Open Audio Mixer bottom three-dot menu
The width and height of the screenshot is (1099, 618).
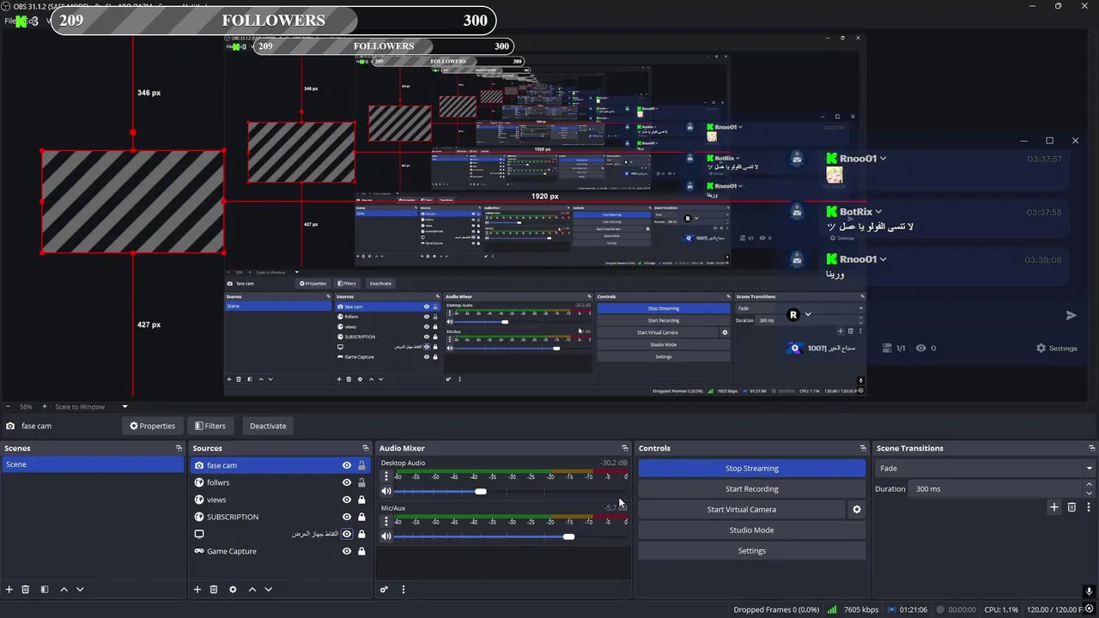[403, 590]
